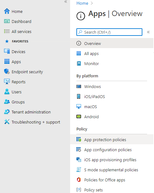Collapse the Apps menu panel

(x=148, y=32)
